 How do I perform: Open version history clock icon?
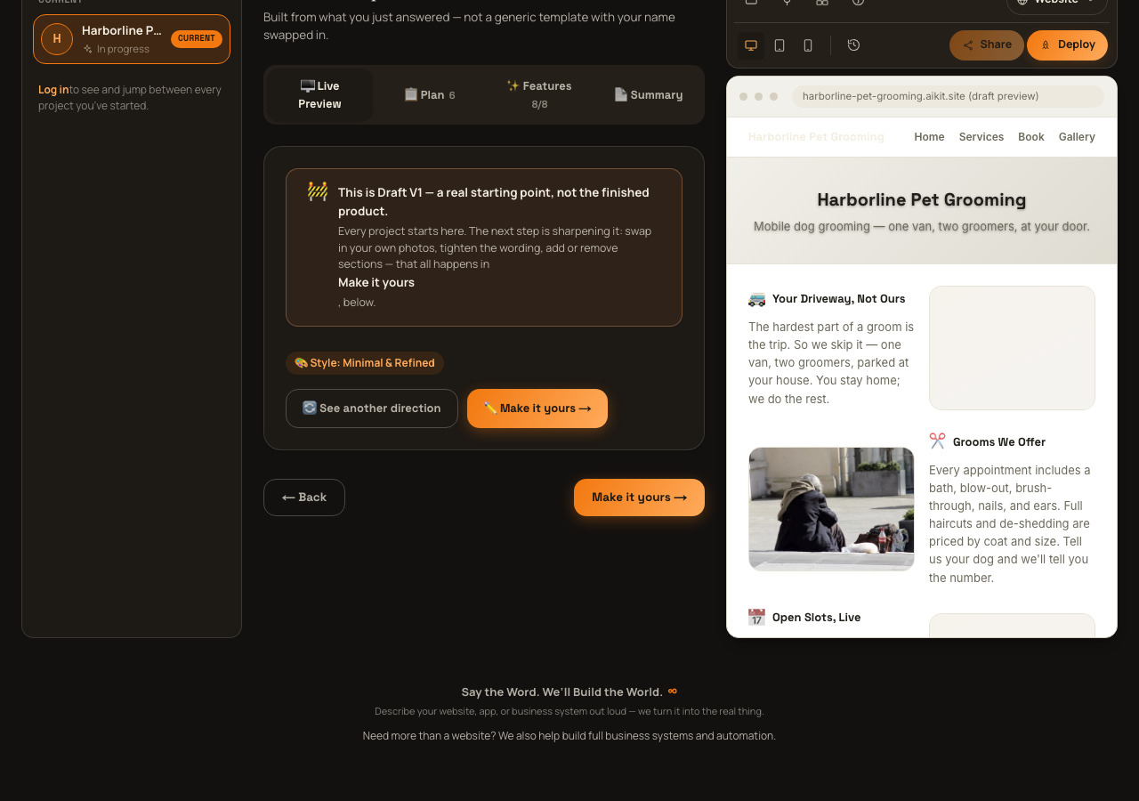tap(853, 45)
